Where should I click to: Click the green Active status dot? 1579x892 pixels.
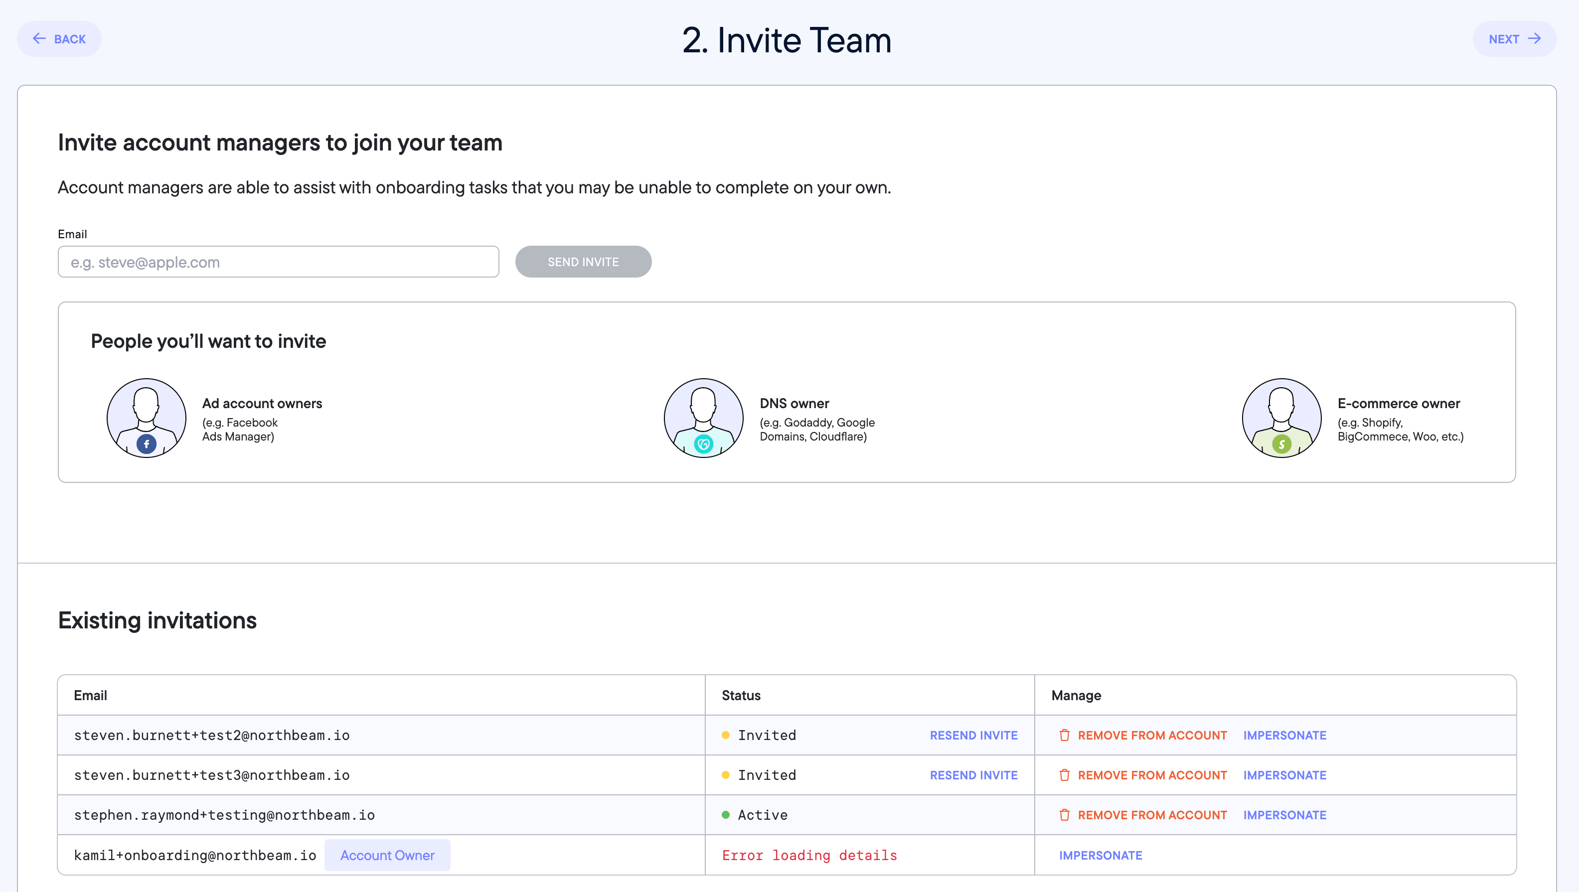726,815
